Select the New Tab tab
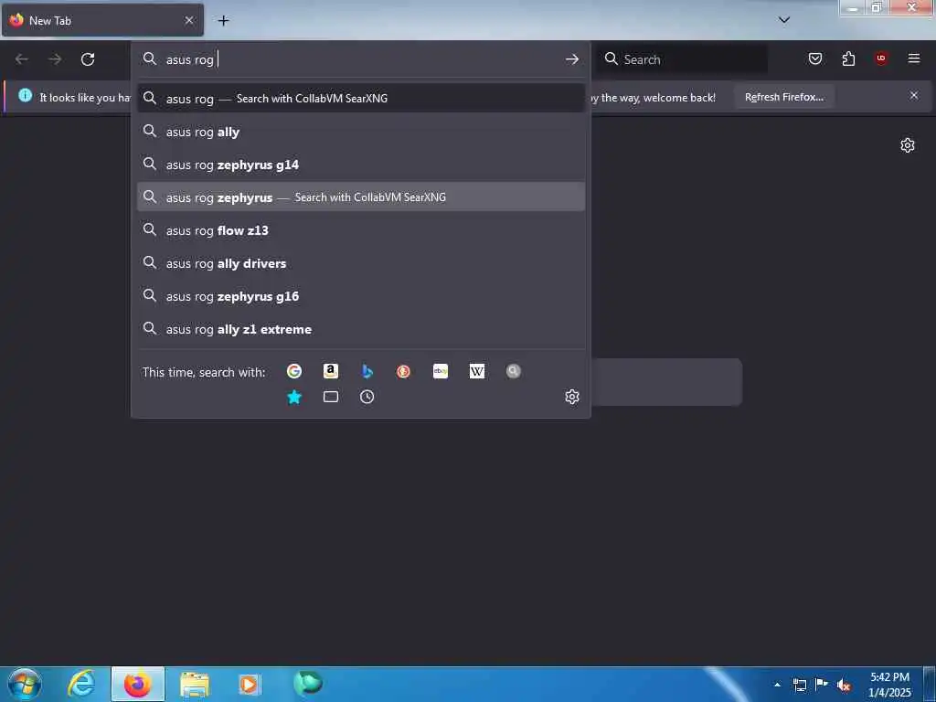 click(x=102, y=20)
